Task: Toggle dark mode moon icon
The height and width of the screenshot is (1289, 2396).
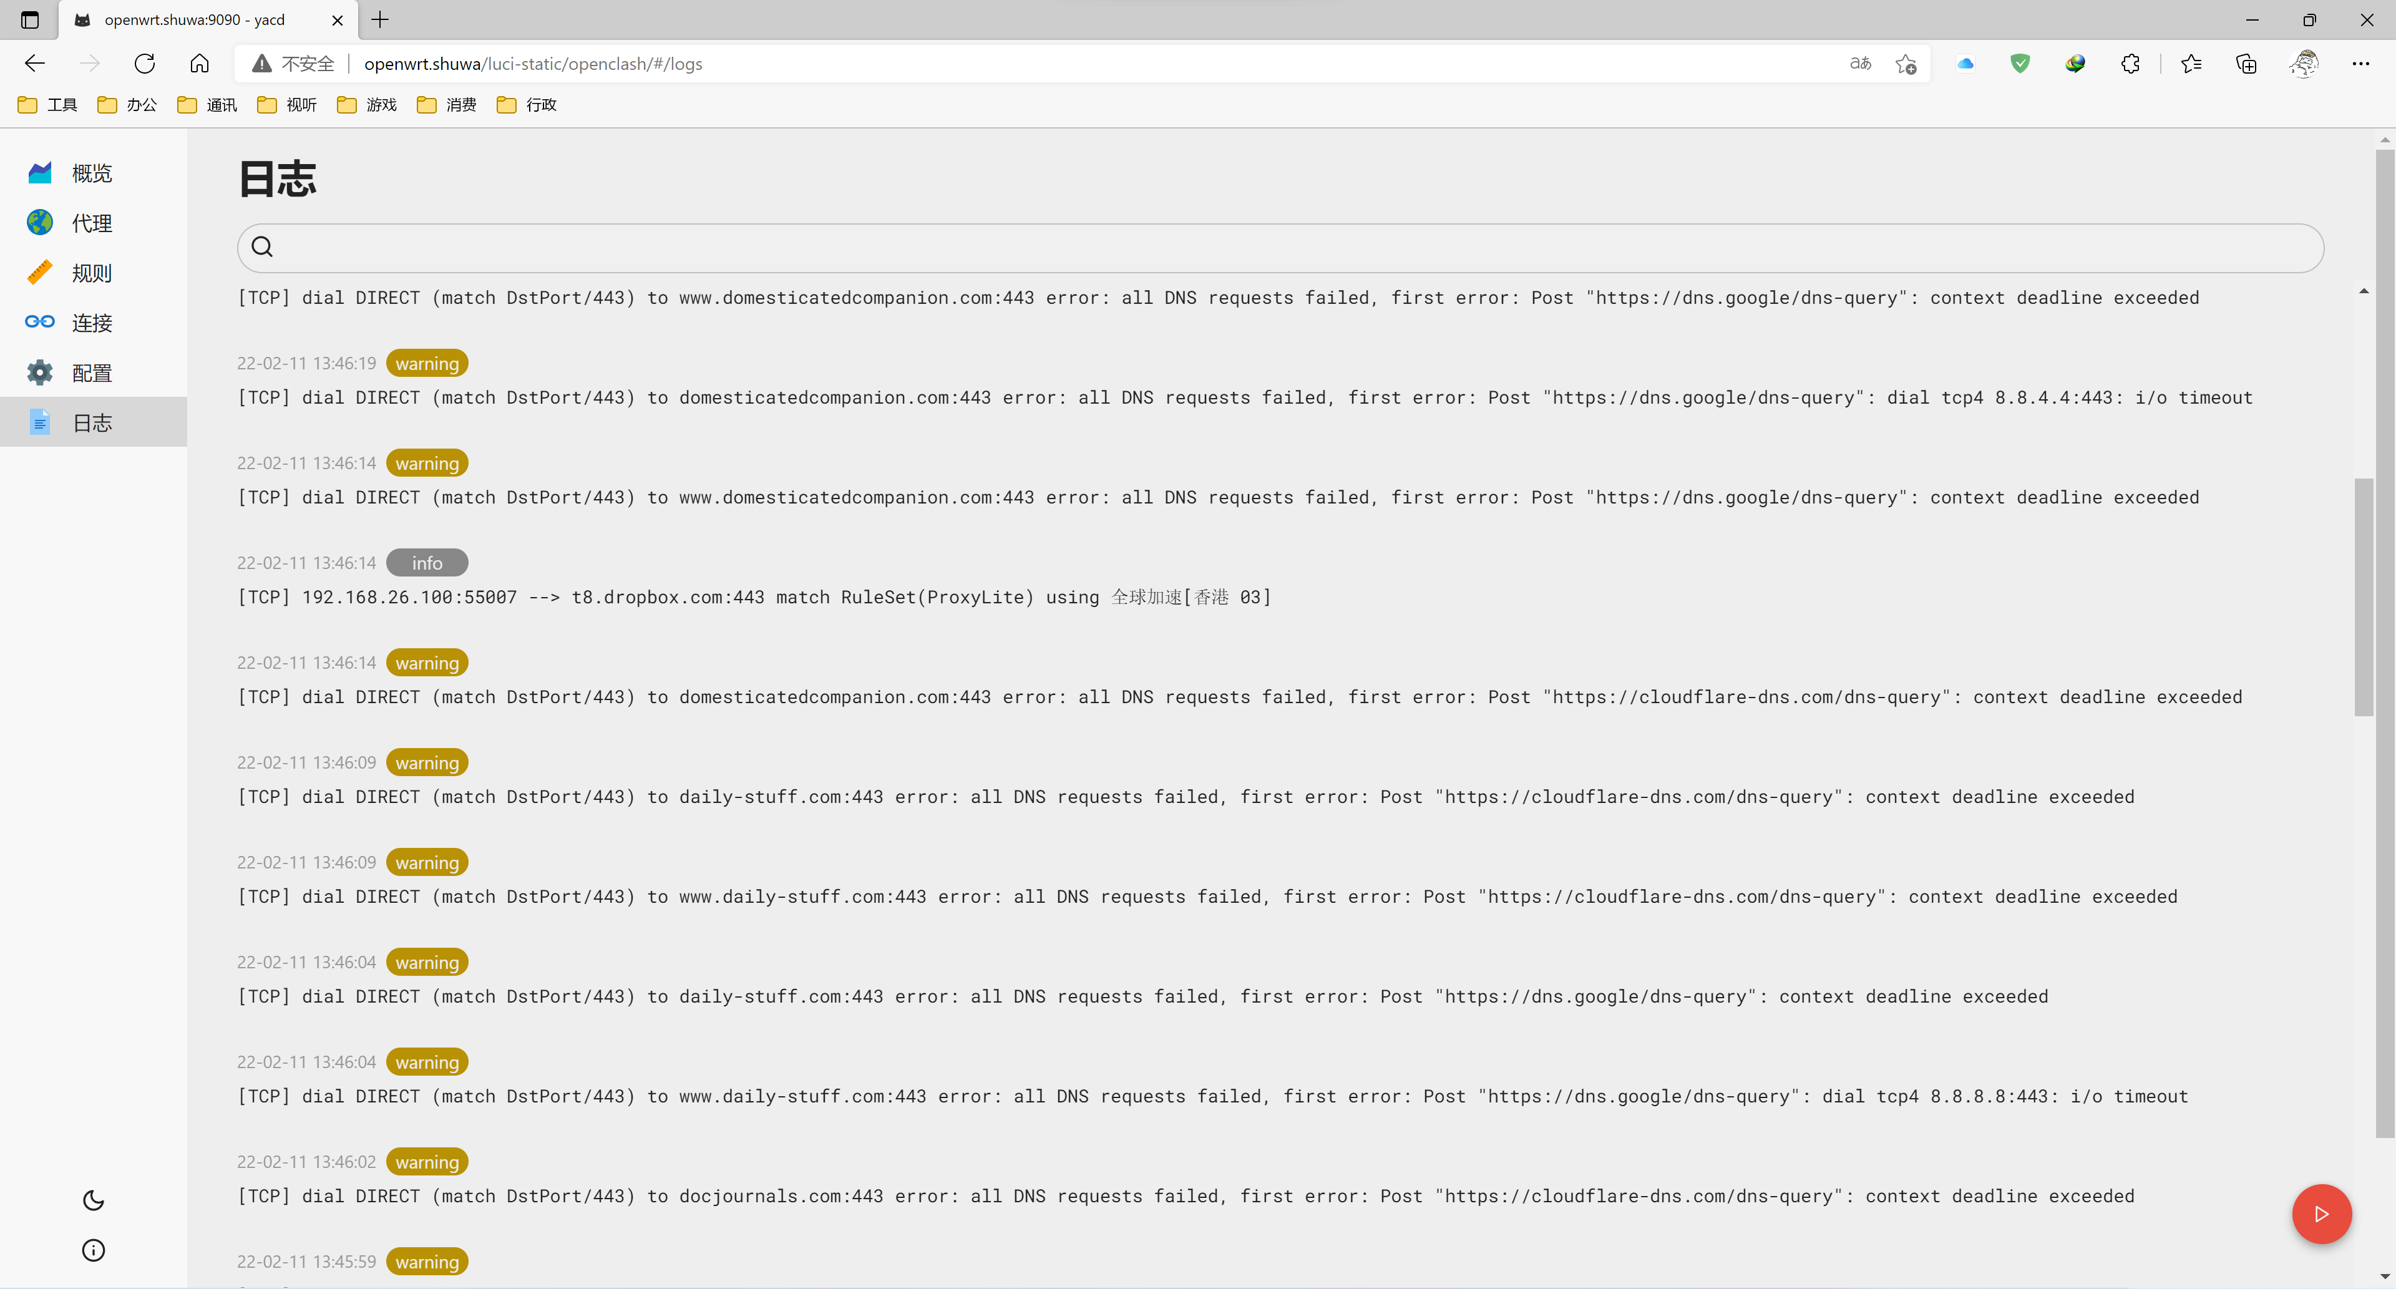Action: [93, 1200]
